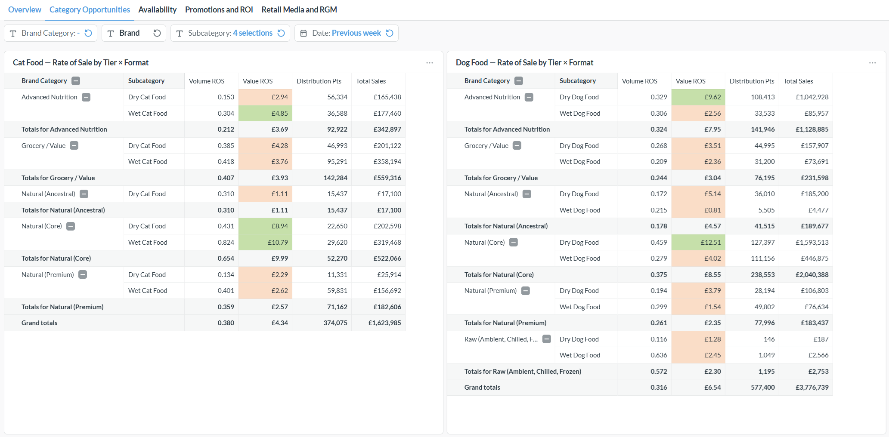Screen dimensions: 889x437
Task: Click the text icon in Brand Category filter
Action: click(x=13, y=33)
